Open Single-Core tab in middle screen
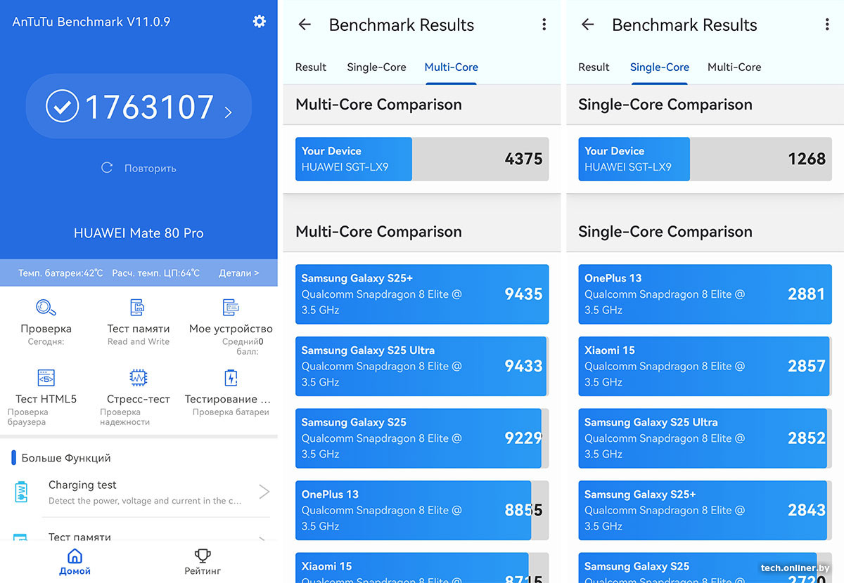 [x=376, y=67]
